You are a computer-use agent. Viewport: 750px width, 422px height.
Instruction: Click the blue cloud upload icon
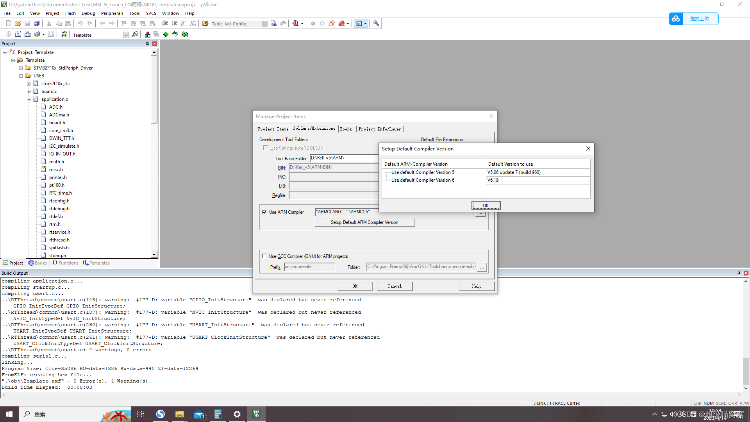point(676,19)
